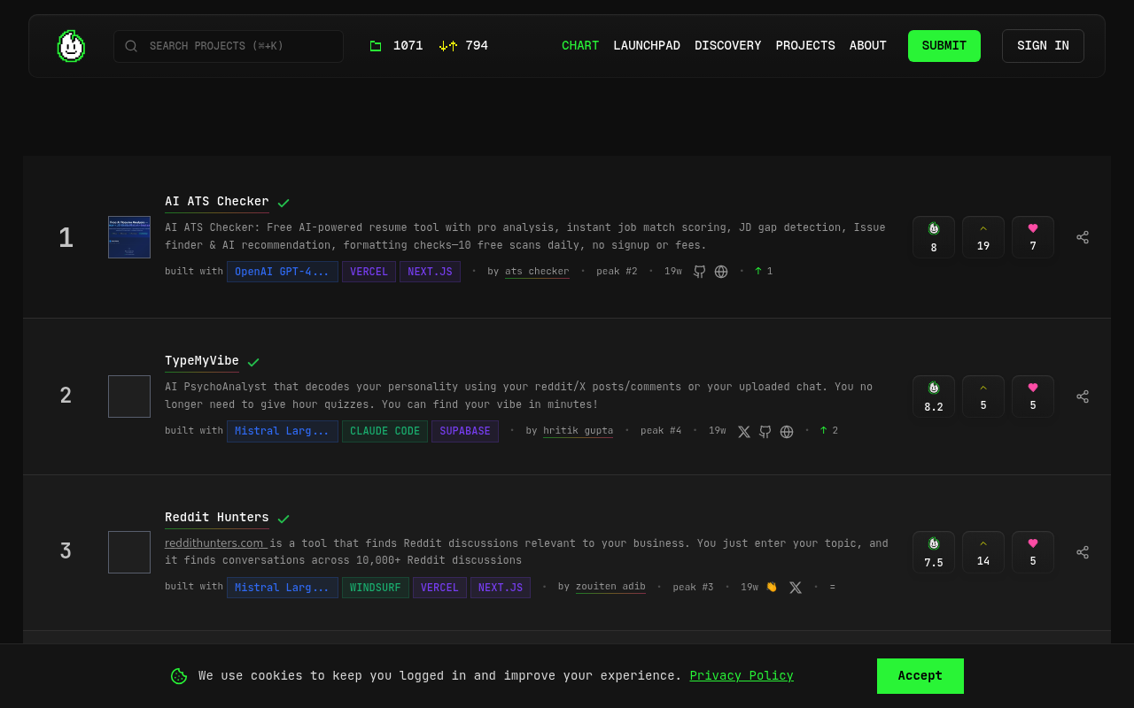This screenshot has height=708, width=1134.
Task: View author hritik gupta's profile
Action: coord(578,431)
